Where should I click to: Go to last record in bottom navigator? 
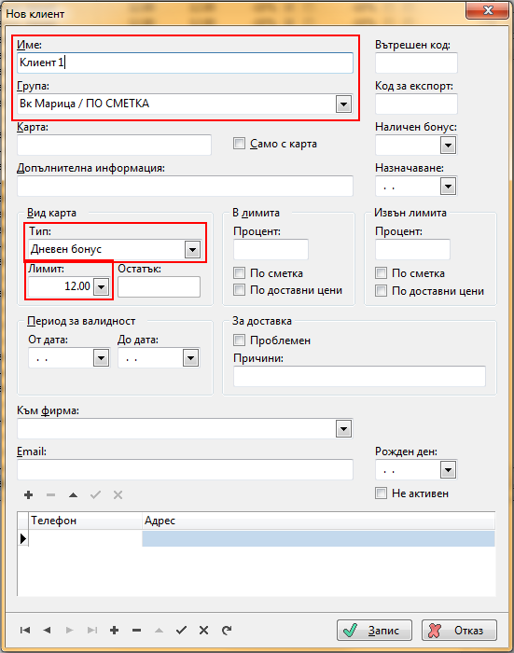point(92,630)
